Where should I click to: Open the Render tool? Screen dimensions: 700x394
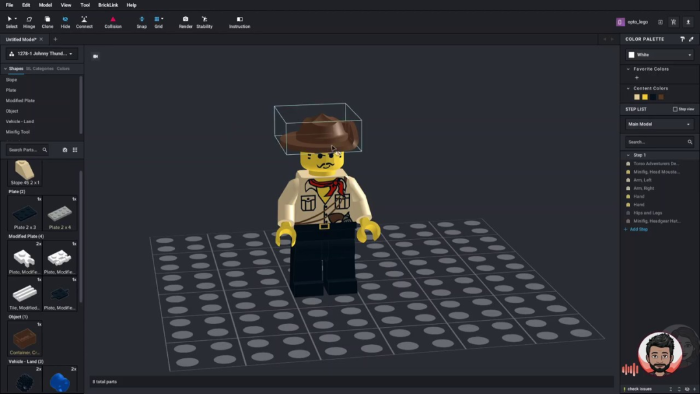185,22
